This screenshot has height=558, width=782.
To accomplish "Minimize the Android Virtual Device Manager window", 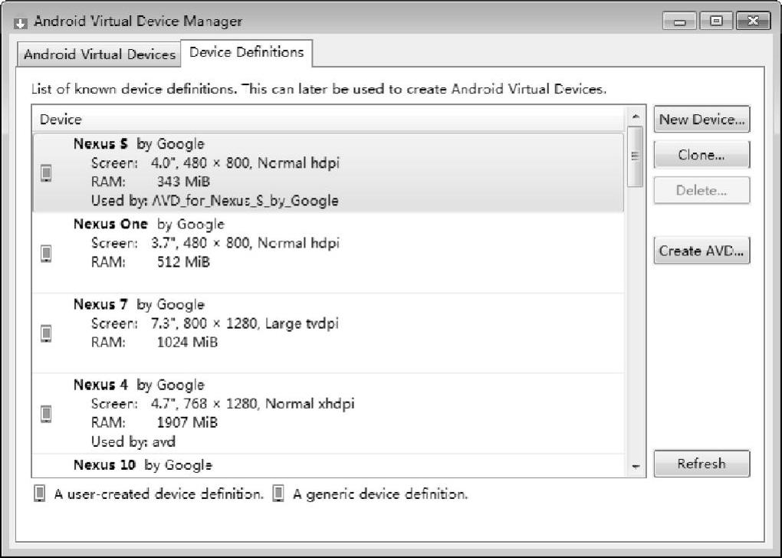I will pyautogui.click(x=679, y=21).
